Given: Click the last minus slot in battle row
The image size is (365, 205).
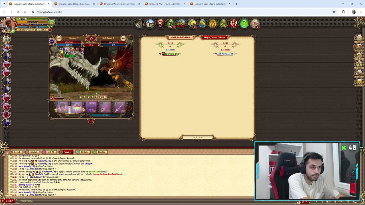Looking at the screenshot, I should (x=105, y=97).
